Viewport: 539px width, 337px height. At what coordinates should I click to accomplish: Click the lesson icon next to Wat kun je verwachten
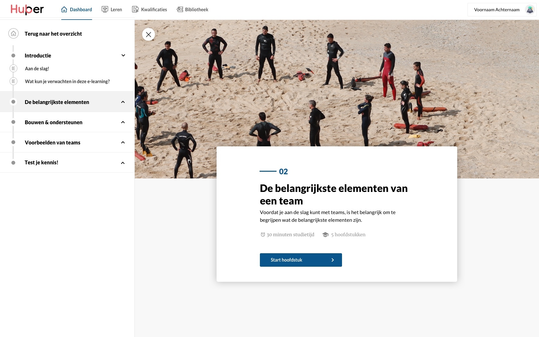click(13, 81)
